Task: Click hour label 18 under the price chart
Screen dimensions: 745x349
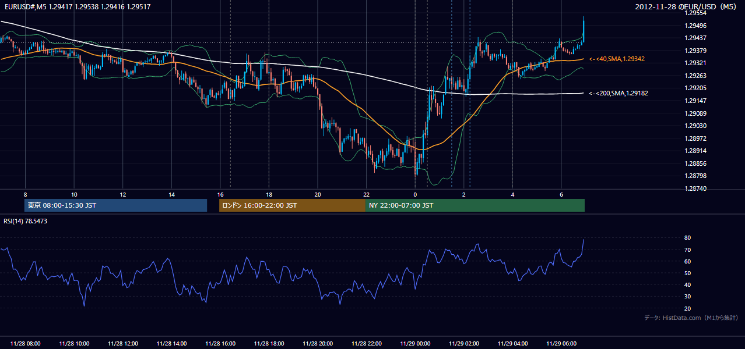Action: (269, 194)
